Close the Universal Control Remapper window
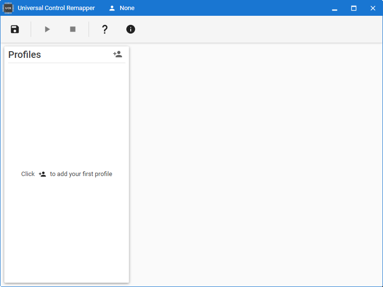 click(373, 8)
